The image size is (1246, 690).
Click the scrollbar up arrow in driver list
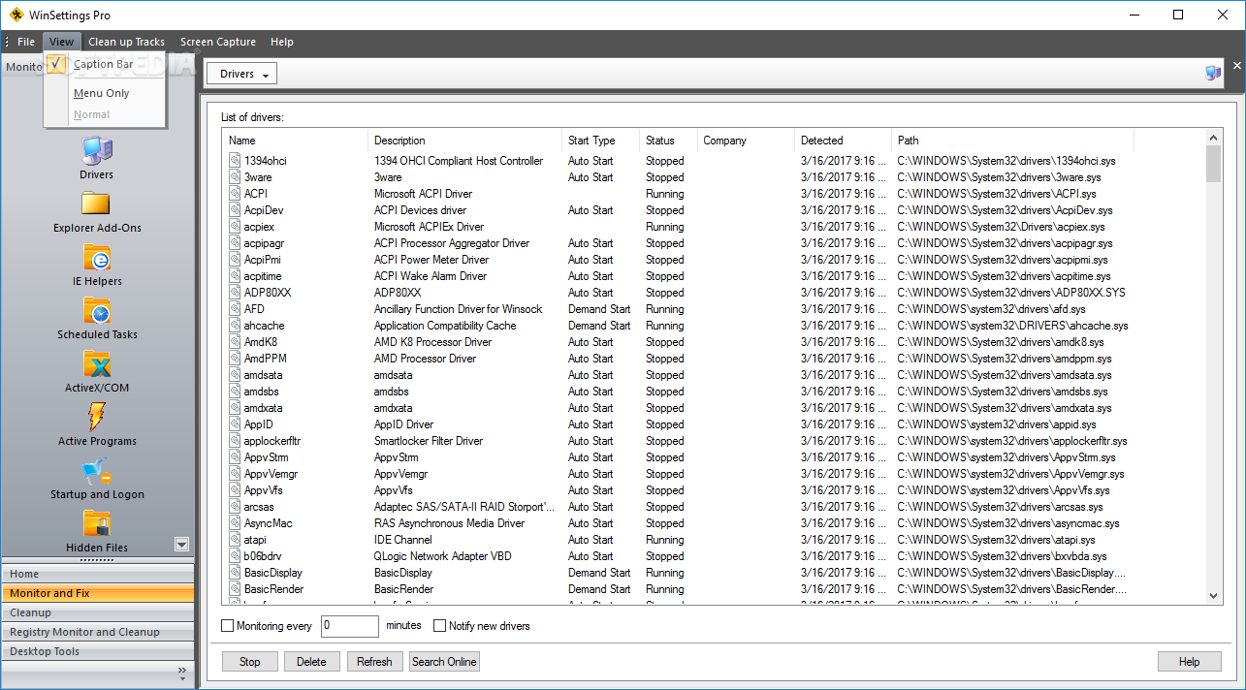1213,139
